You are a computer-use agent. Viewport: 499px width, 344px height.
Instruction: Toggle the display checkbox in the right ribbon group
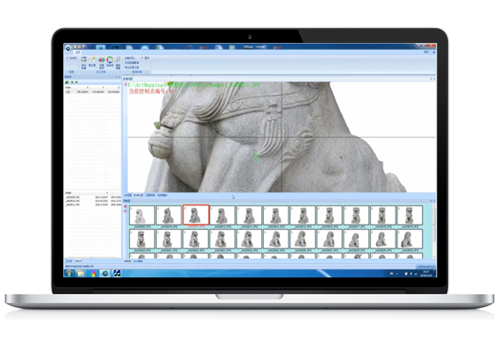tap(143, 58)
